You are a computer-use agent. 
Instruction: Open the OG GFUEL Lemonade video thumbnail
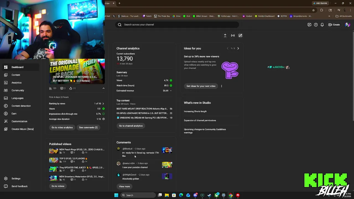77,71
